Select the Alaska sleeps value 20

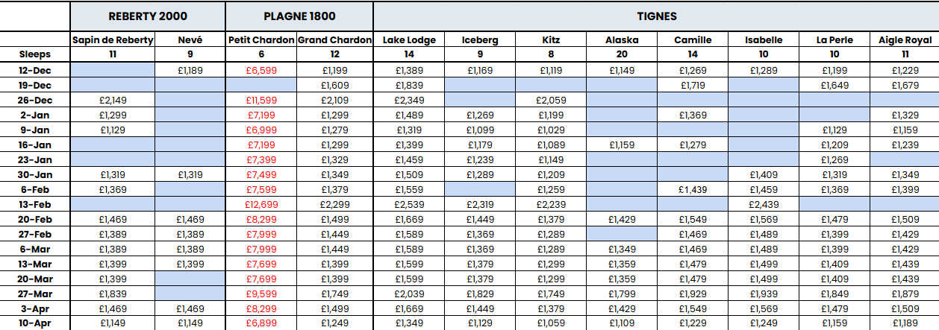622,54
